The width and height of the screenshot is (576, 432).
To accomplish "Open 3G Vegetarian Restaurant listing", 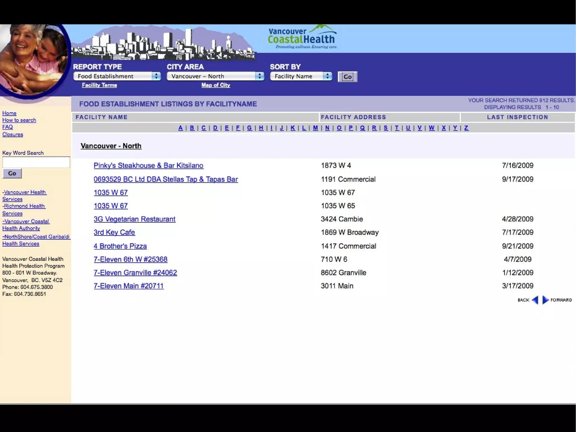I will [134, 219].
